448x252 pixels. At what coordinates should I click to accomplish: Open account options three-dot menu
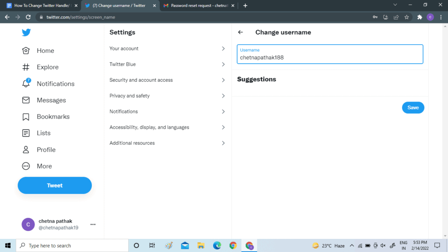(x=93, y=224)
